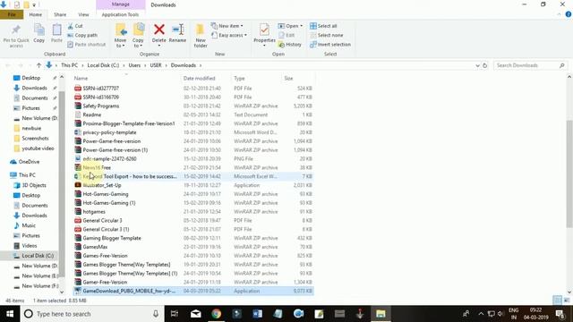Viewport: 573px width, 322px height.
Task: Click the Windows Start button
Action: tap(10, 314)
